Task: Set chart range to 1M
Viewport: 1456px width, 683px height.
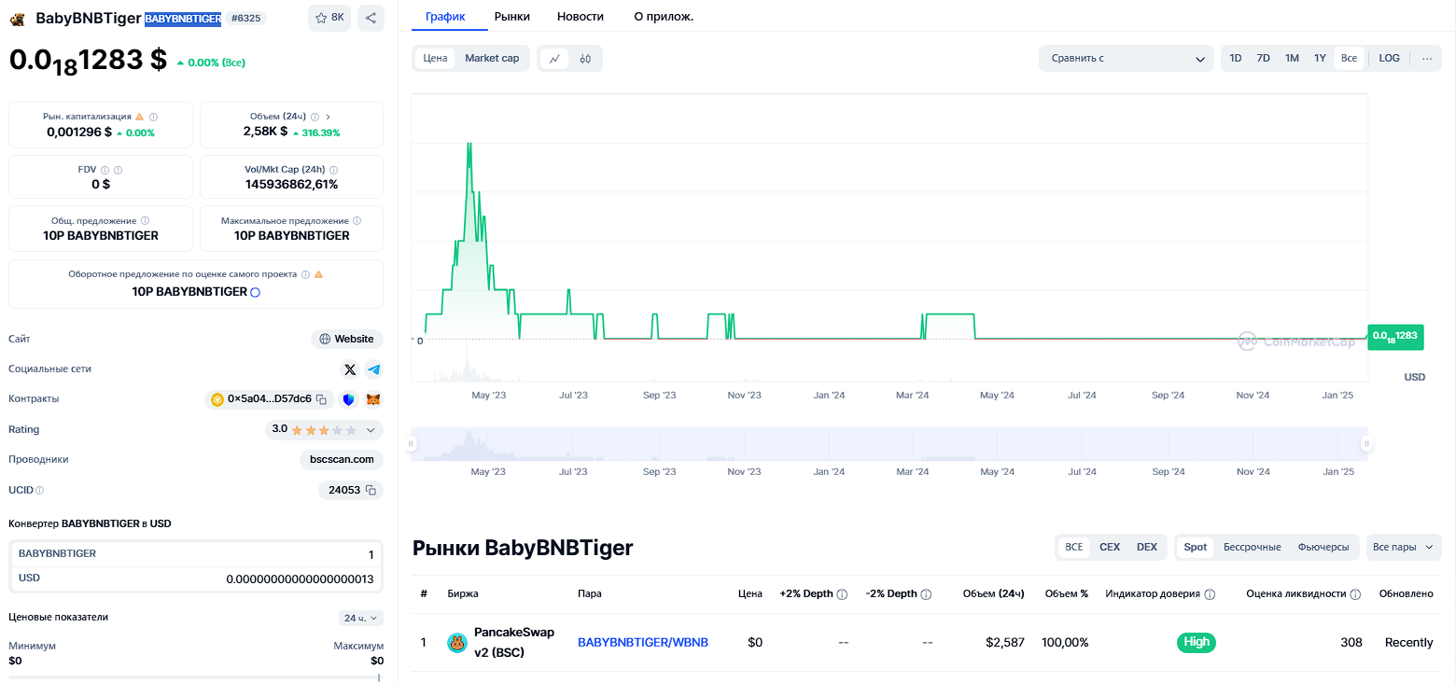Action: point(1292,58)
